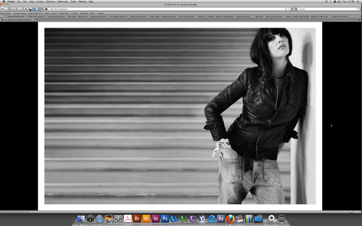Launch Adobe Illustrator from the dock
The height and width of the screenshot is (226, 362).
(x=146, y=218)
